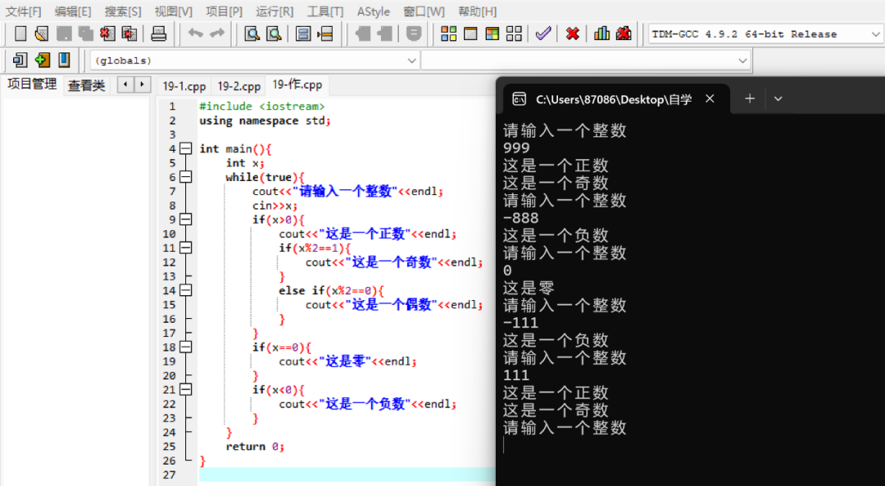Click the terminal output "这是零"

(529, 288)
